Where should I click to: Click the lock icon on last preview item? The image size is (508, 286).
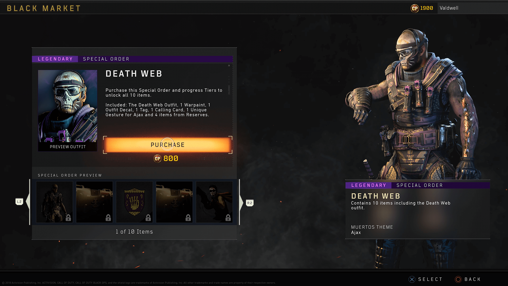228,218
